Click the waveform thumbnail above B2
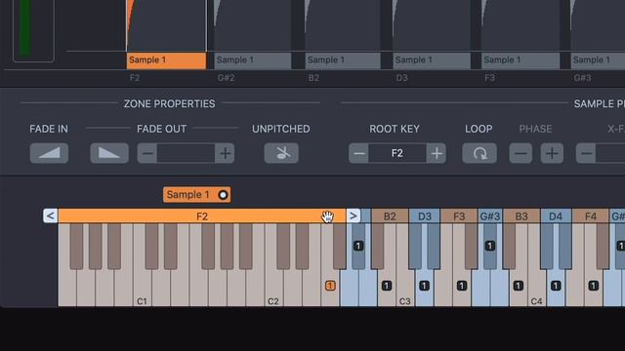Viewport: 625px width, 351px height. tap(343, 25)
